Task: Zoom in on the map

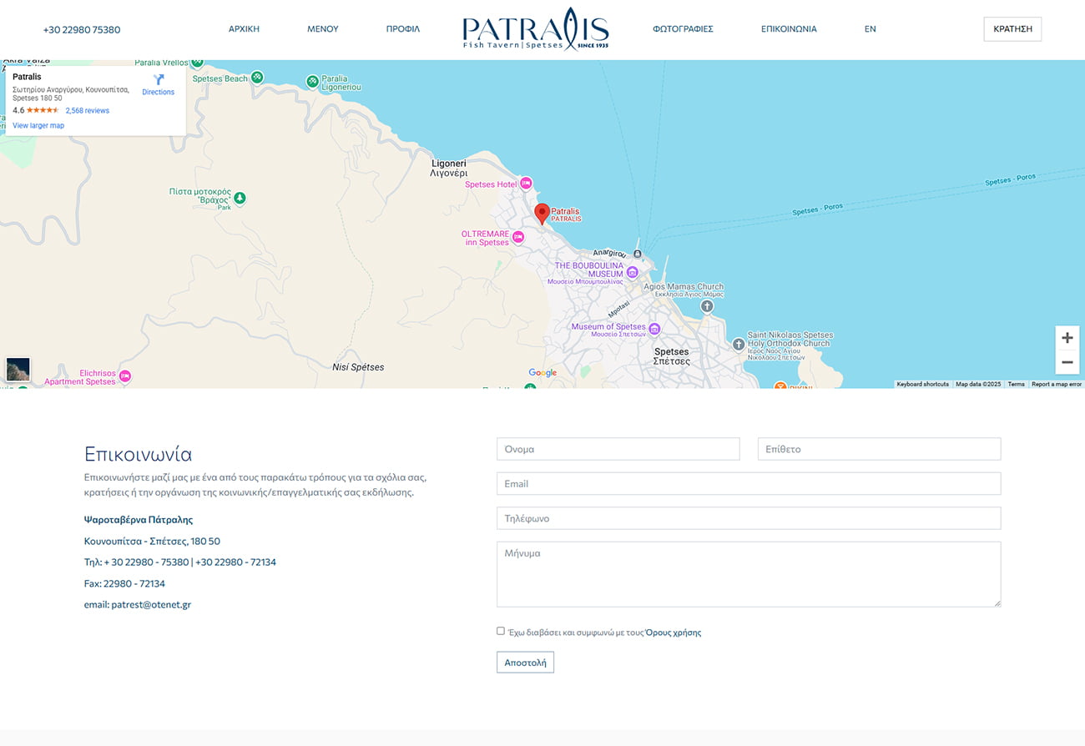Action: 1067,338
